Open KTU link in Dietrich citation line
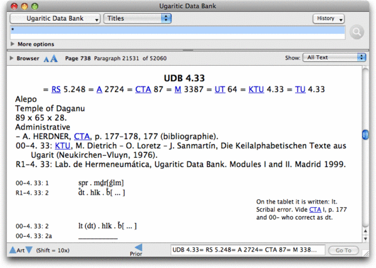Screen dimensions: 376x268 (63, 146)
